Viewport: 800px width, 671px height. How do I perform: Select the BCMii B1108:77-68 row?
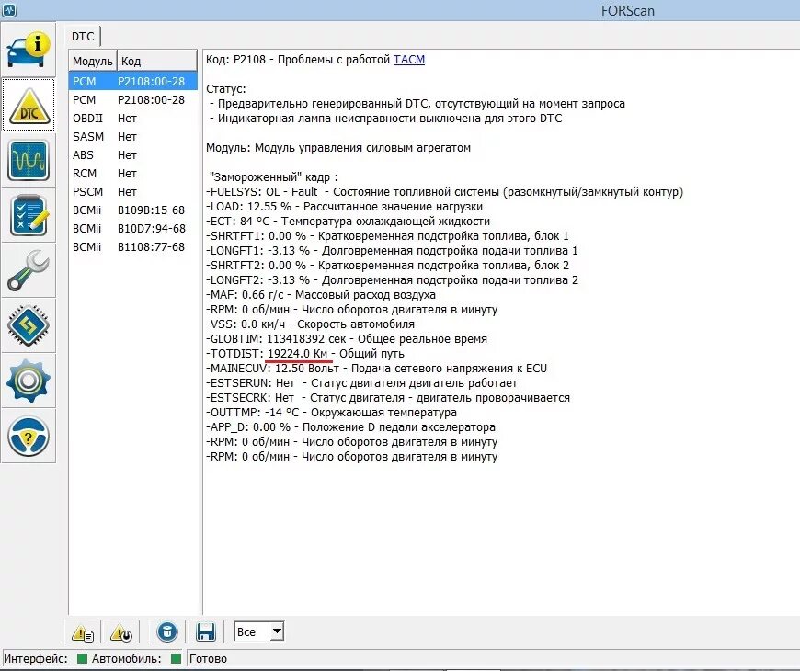[x=132, y=246]
